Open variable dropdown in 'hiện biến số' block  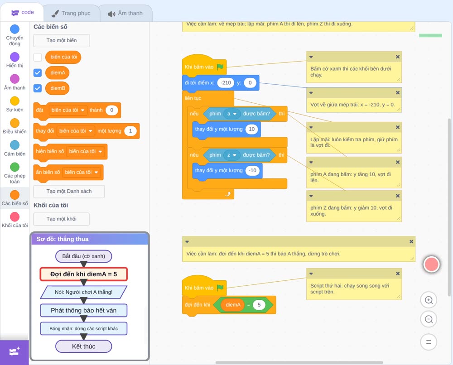86,151
